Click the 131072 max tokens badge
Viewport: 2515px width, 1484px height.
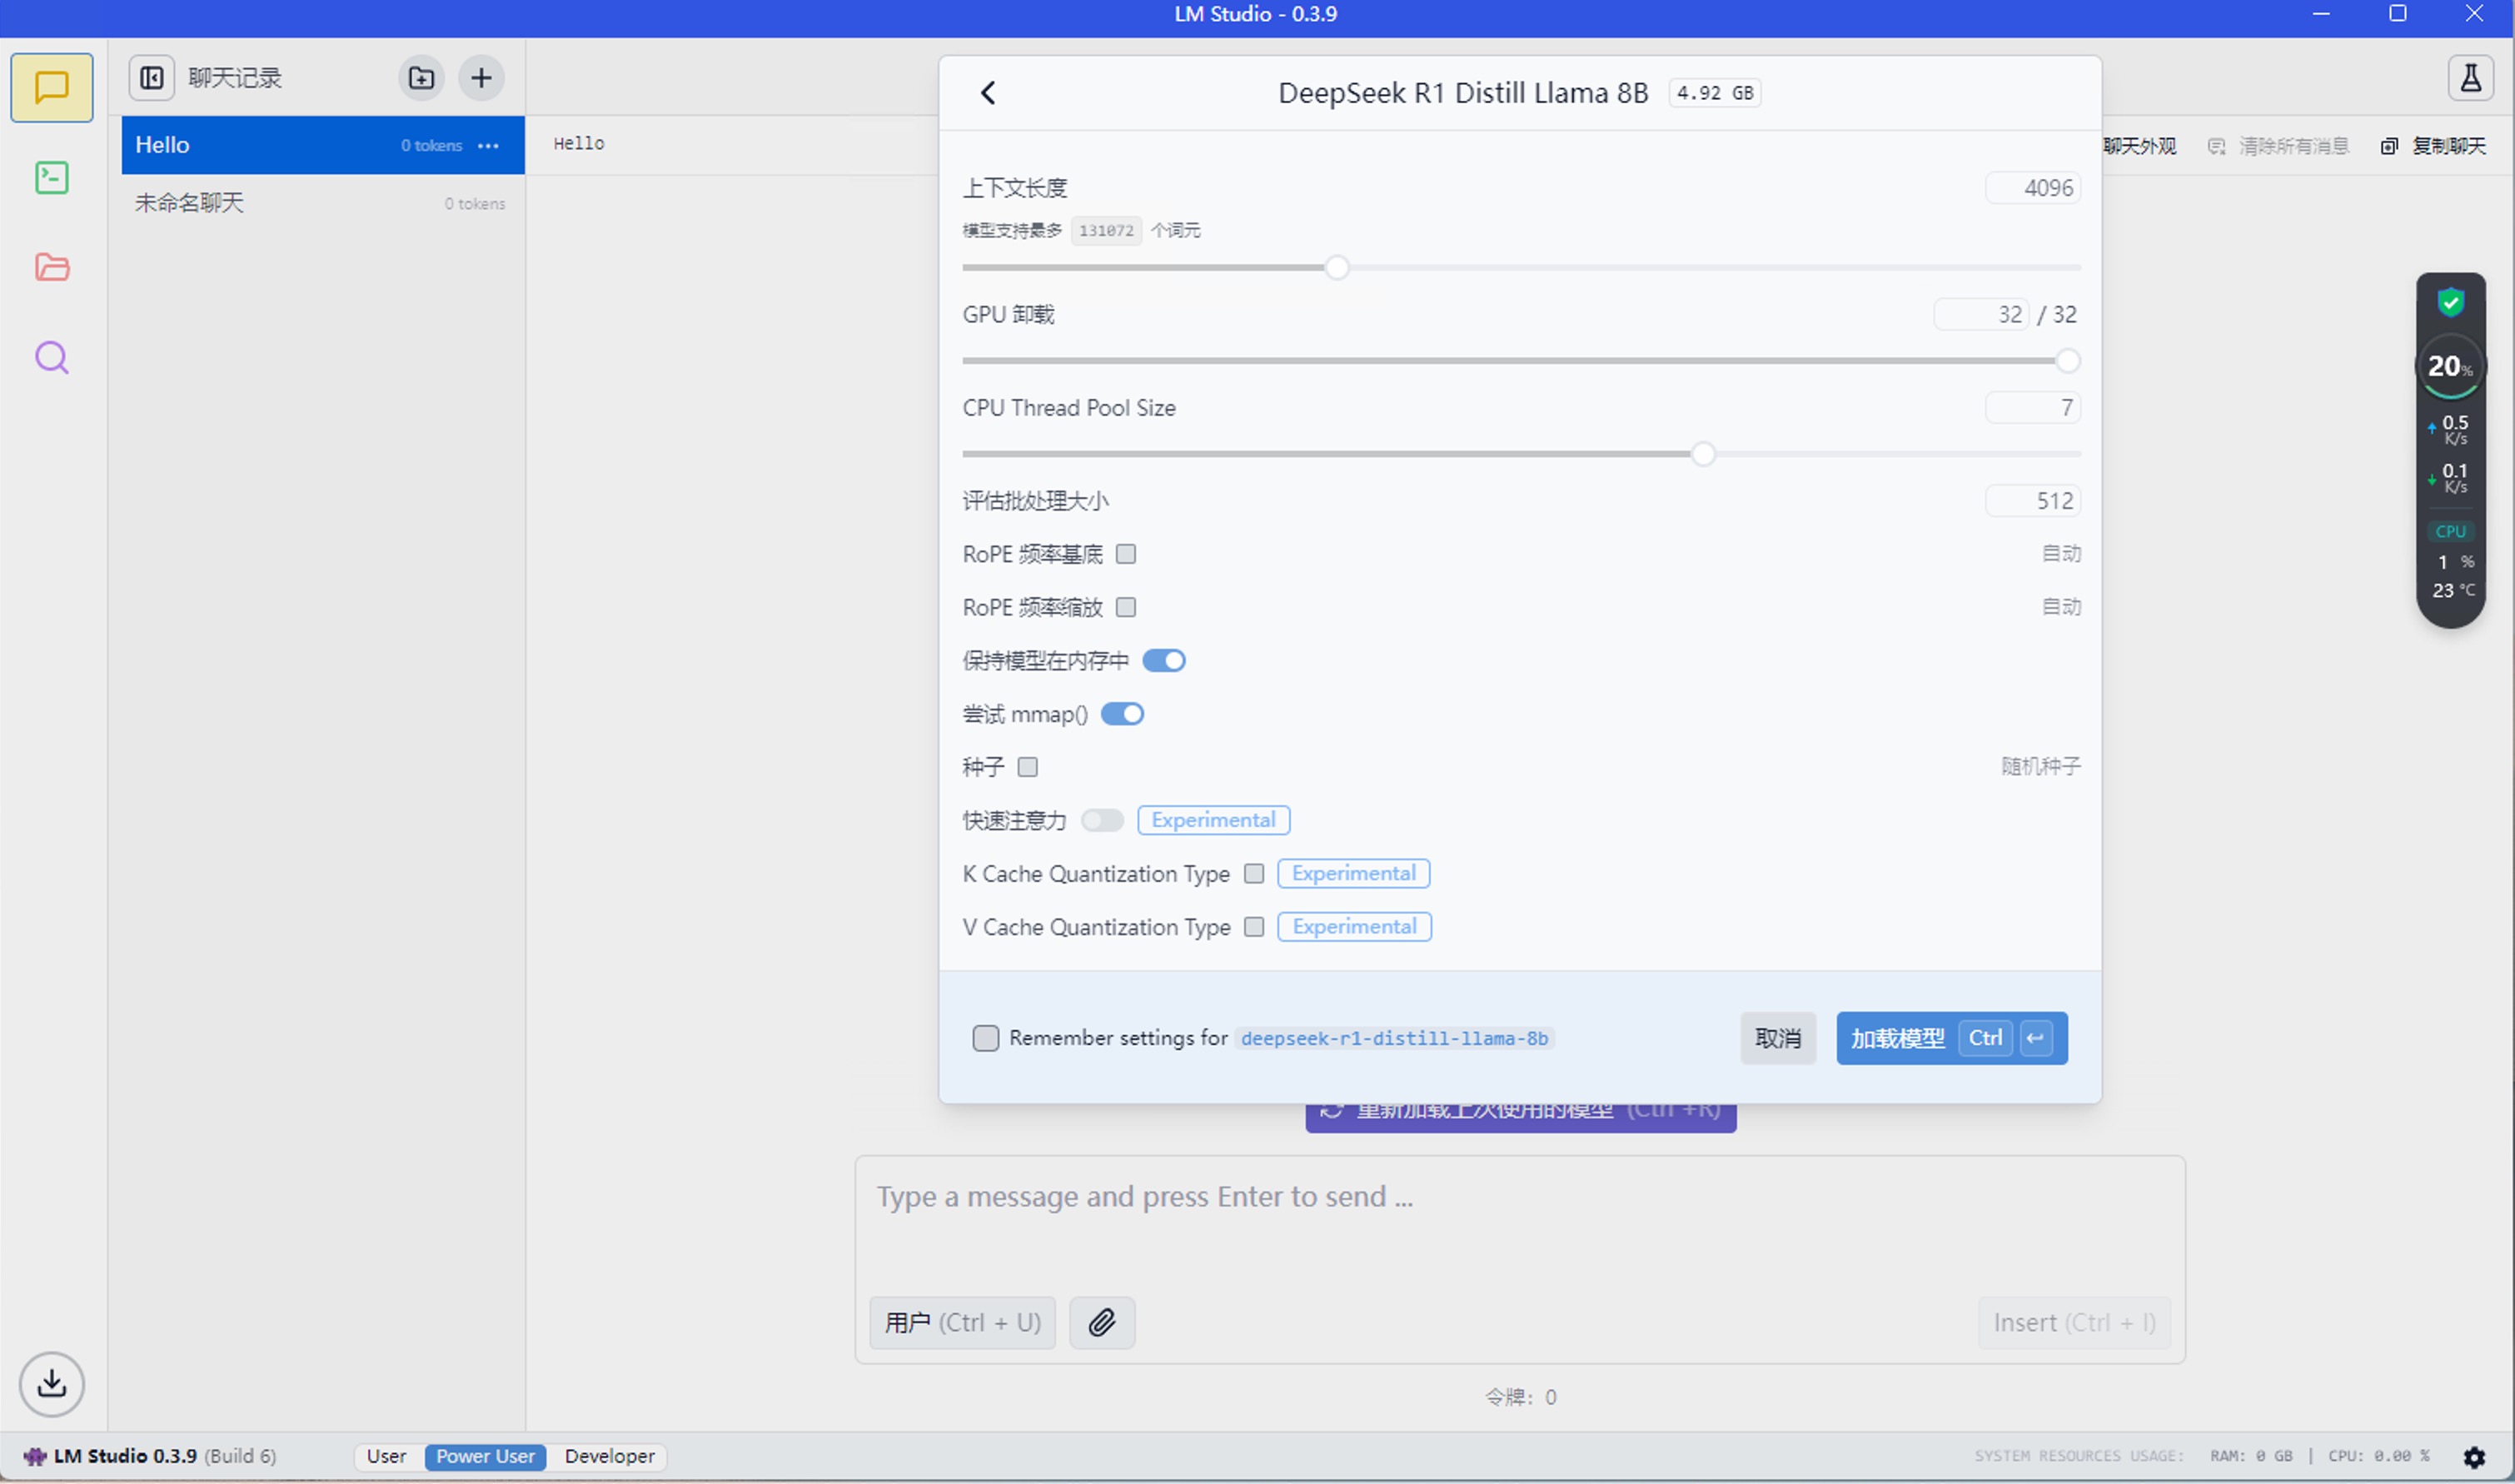[x=1106, y=231]
